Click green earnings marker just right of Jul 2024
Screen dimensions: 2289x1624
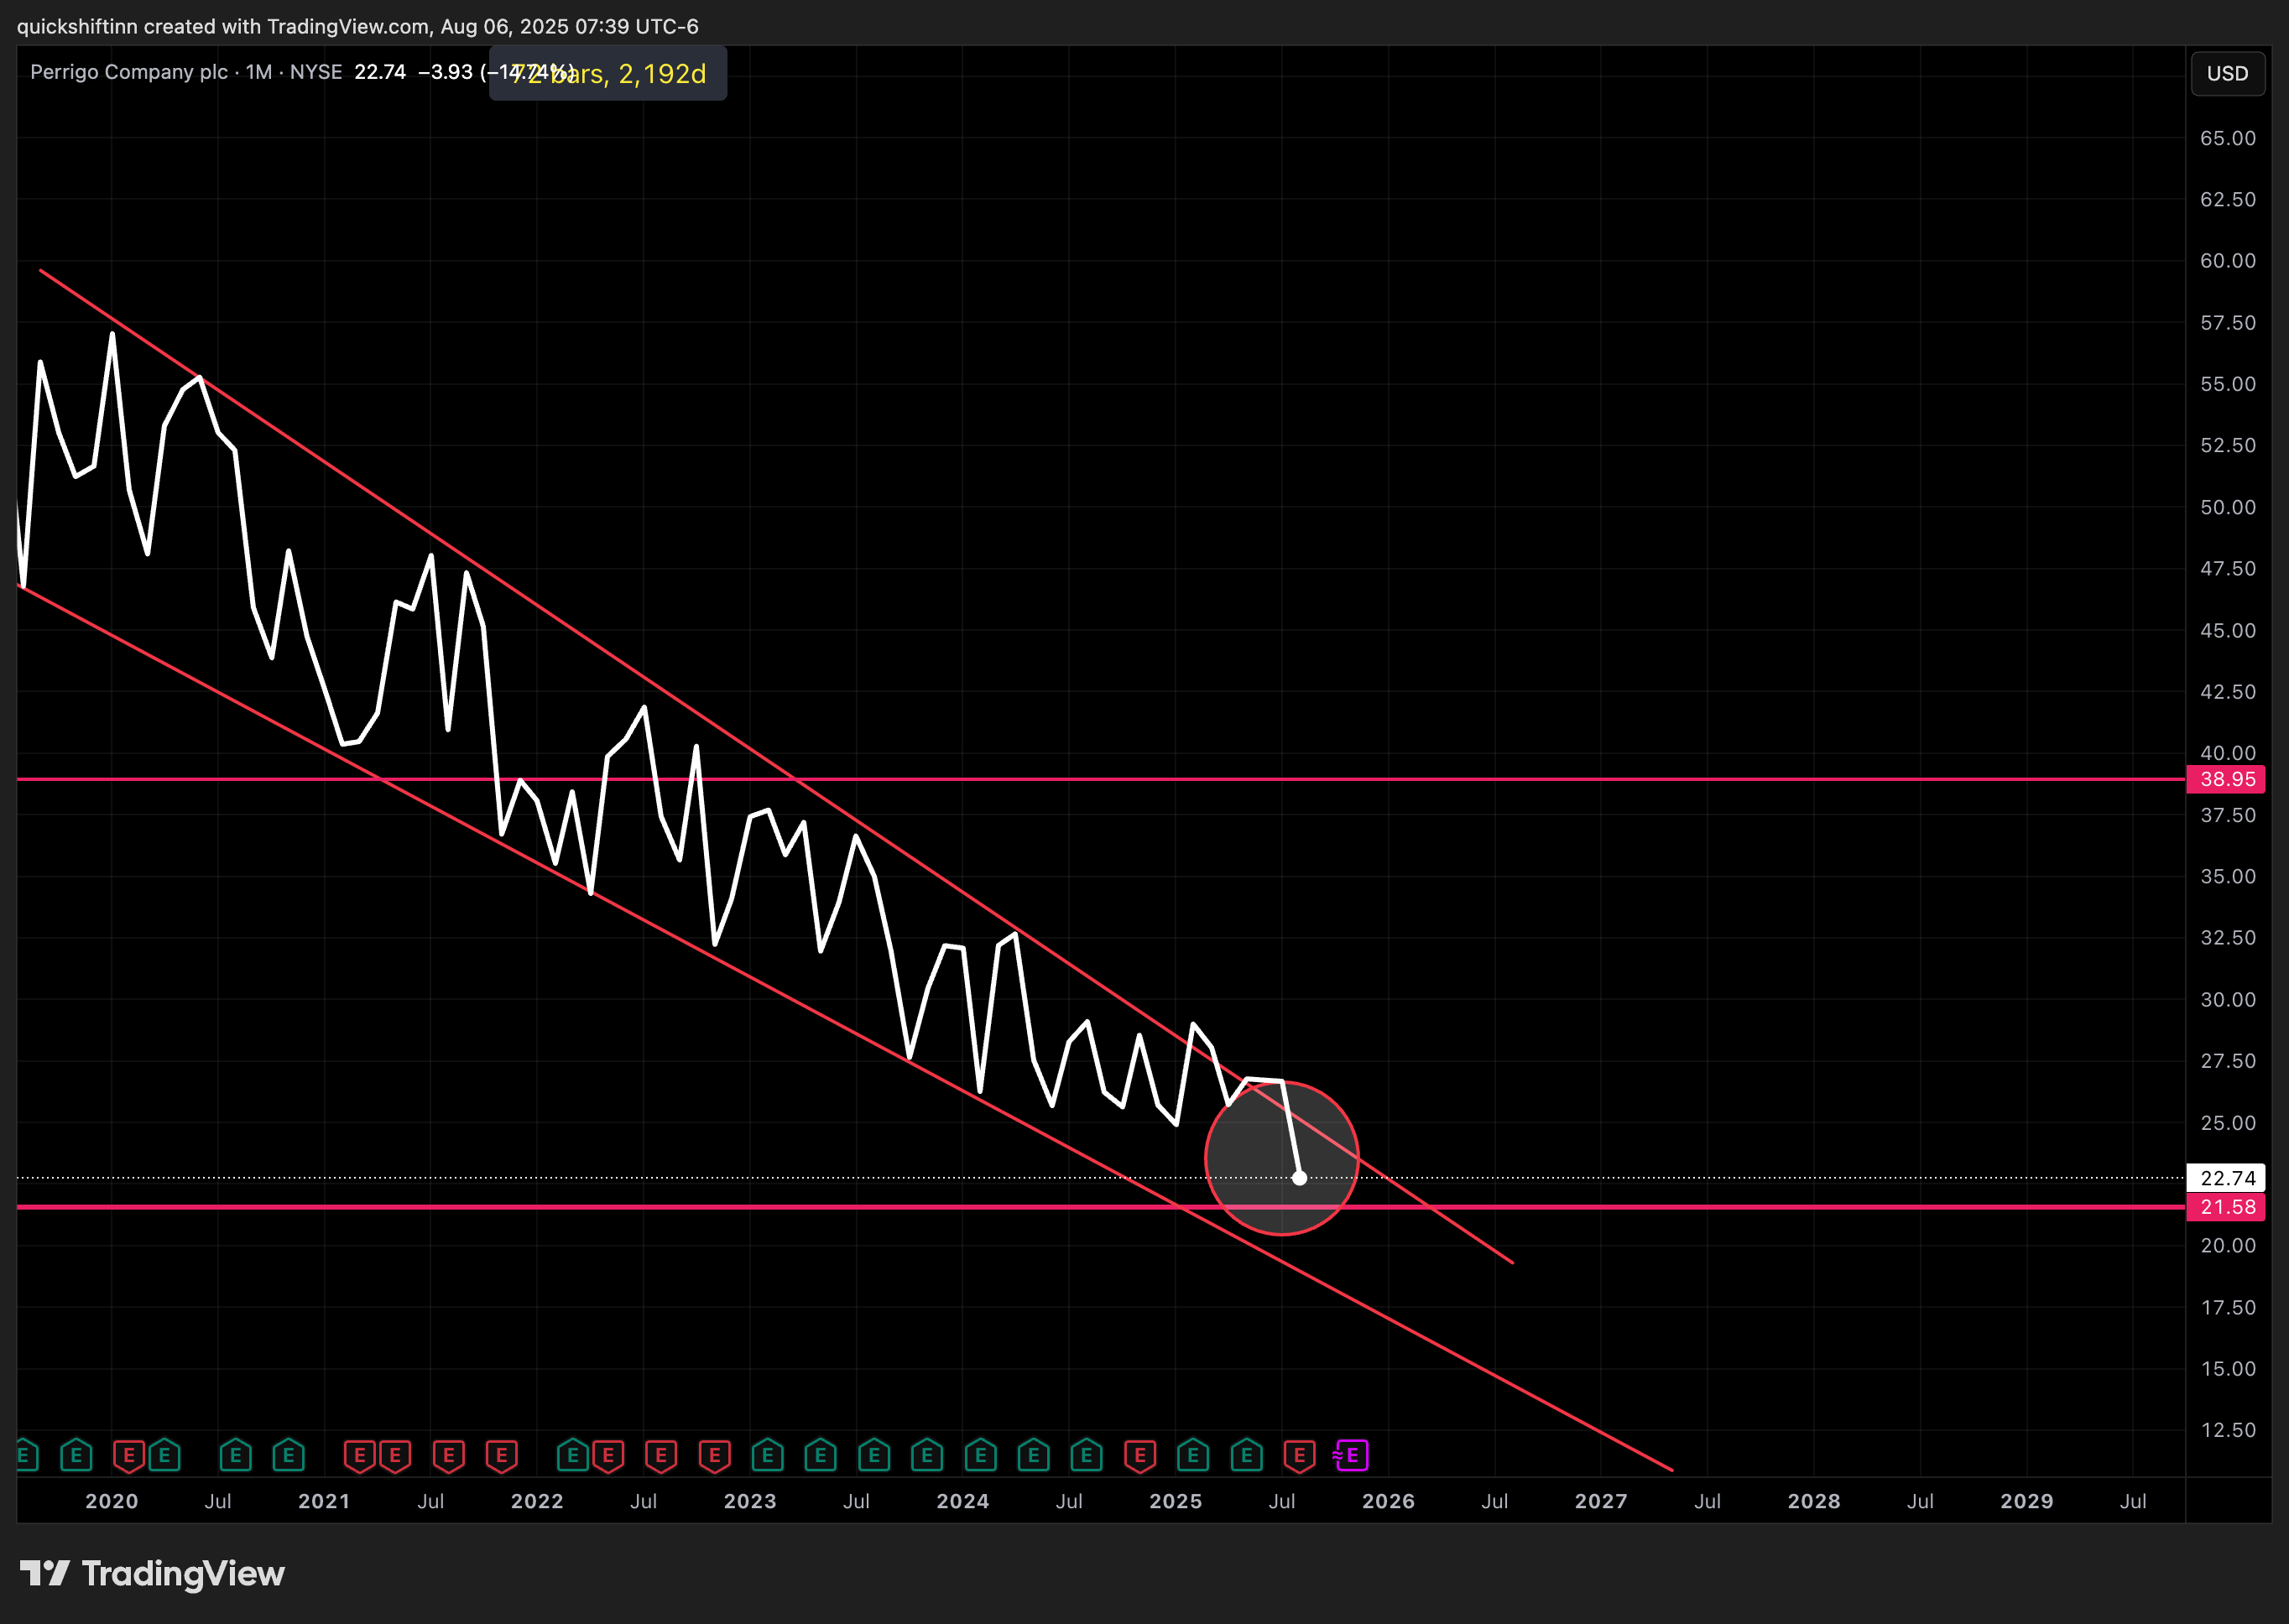point(1086,1455)
